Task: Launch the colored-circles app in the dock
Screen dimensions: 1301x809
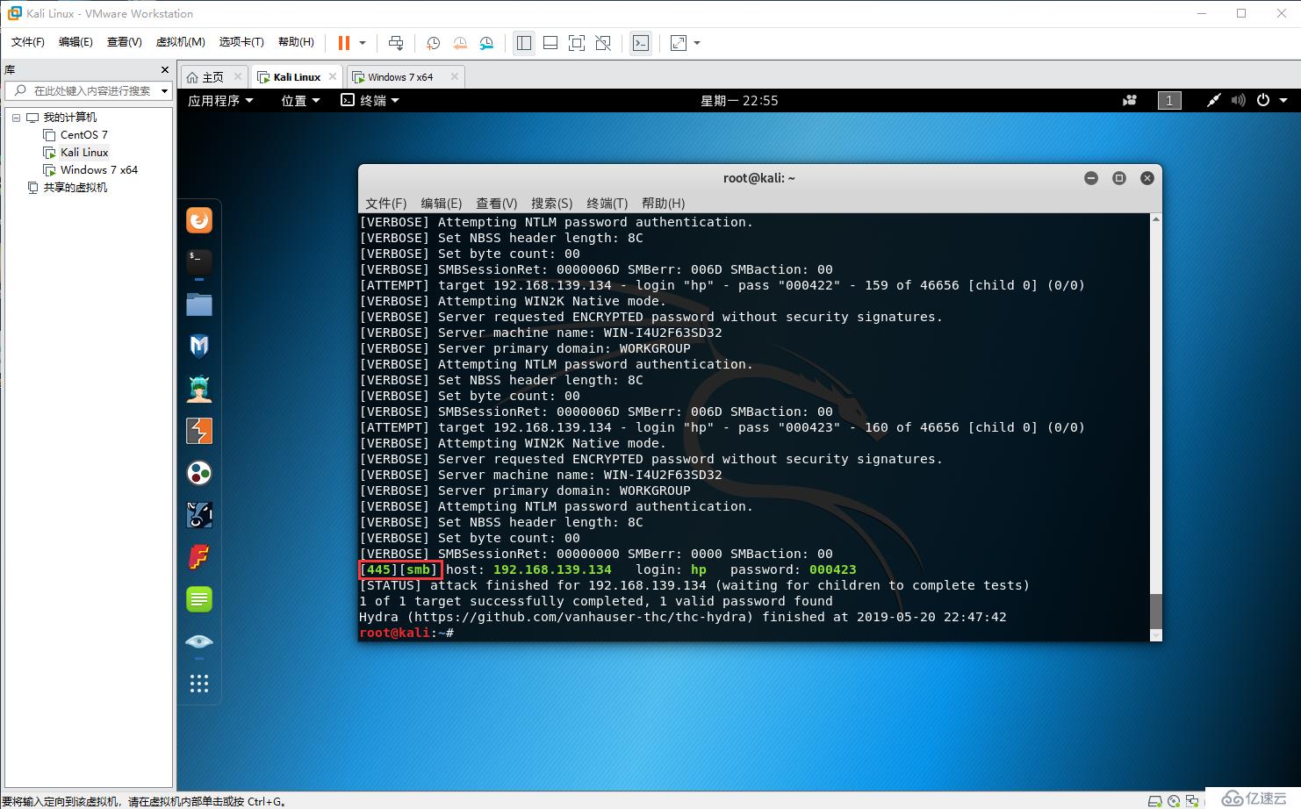Action: pos(199,473)
